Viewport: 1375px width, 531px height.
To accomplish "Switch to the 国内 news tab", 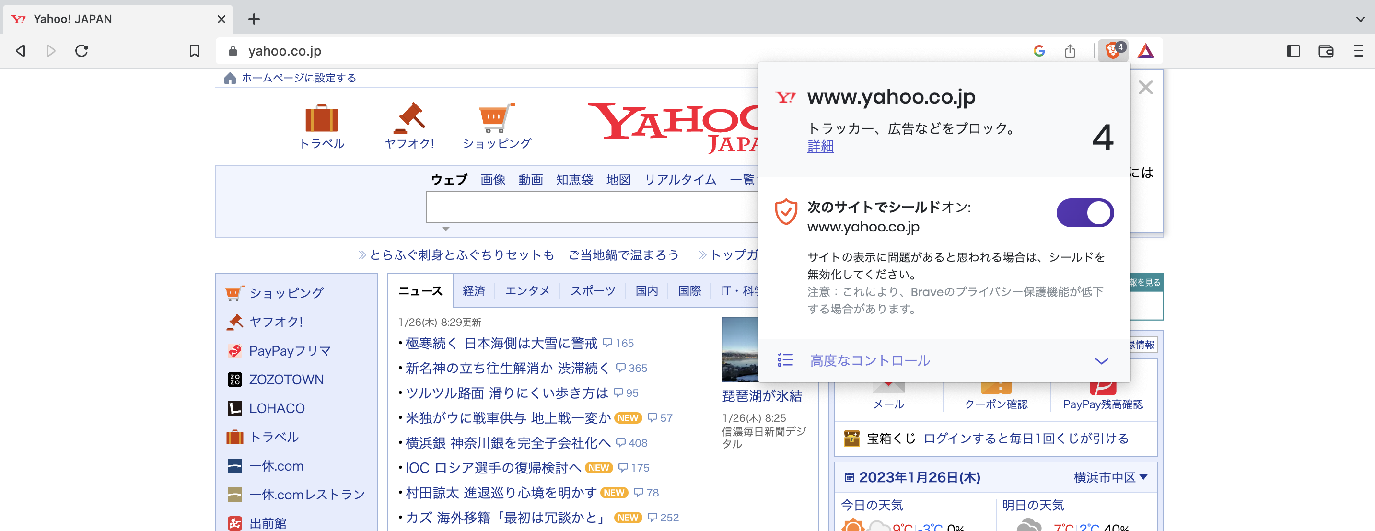I will [646, 291].
